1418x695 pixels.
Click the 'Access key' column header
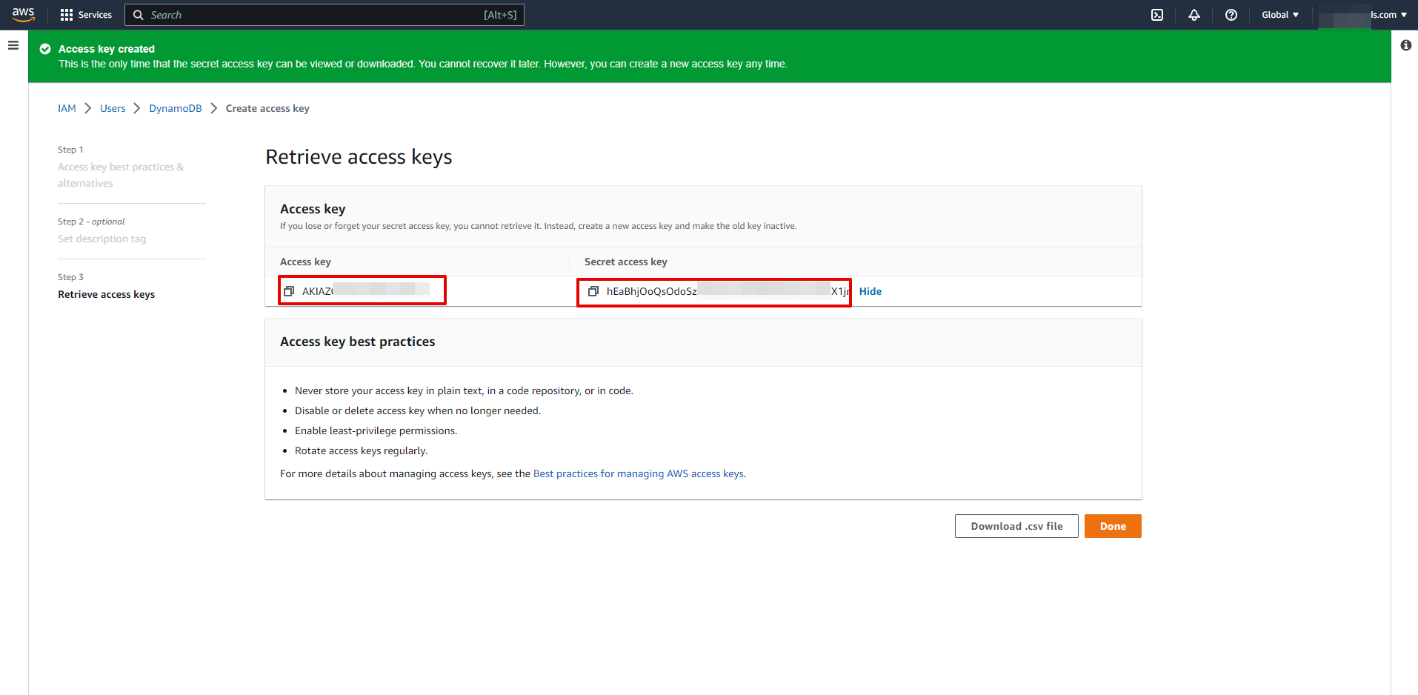coord(305,262)
